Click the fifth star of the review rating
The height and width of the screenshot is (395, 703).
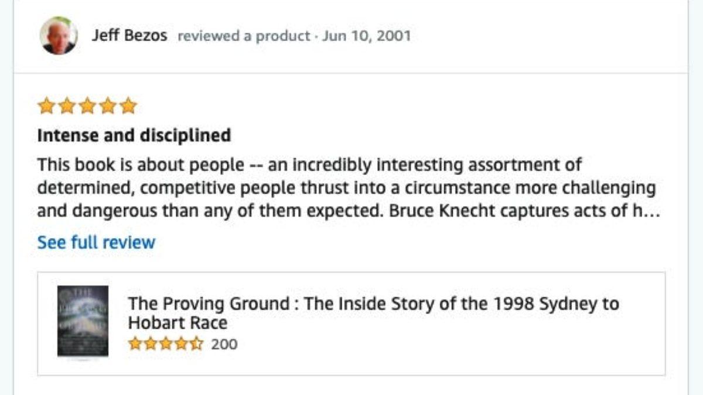pyautogui.click(x=128, y=106)
